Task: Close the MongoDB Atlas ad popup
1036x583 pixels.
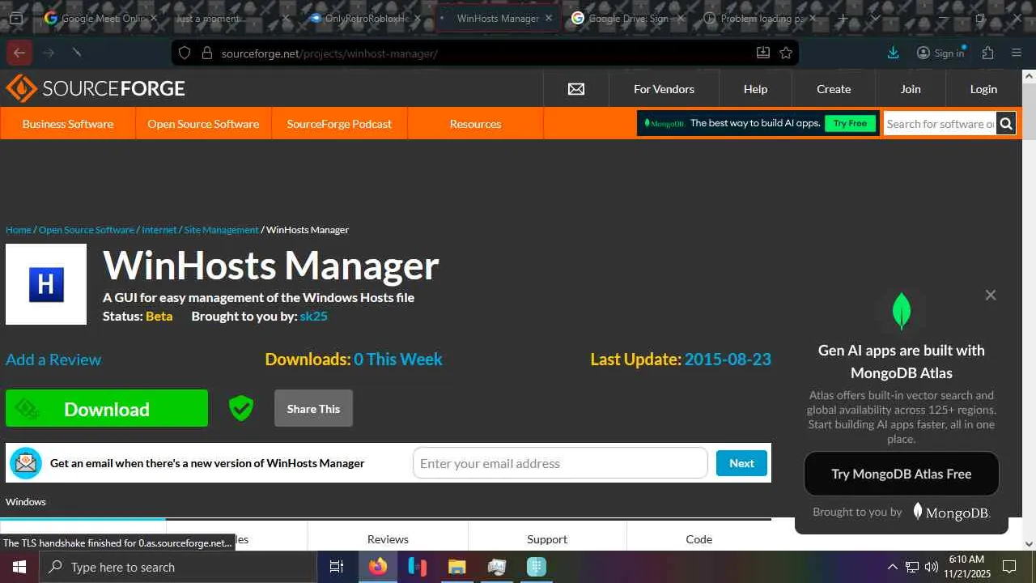Action: click(x=991, y=295)
